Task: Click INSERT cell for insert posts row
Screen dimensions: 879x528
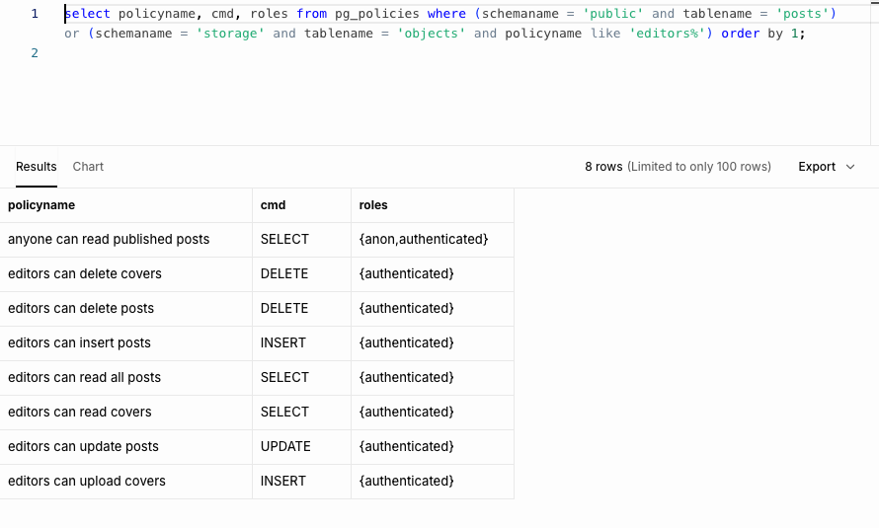Action: tap(301, 343)
